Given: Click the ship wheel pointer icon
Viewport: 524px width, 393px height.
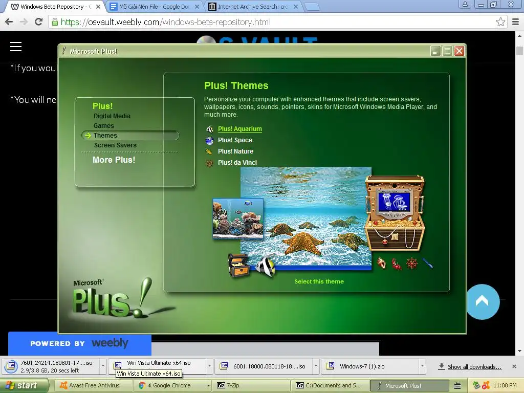Looking at the screenshot, I should 412,264.
